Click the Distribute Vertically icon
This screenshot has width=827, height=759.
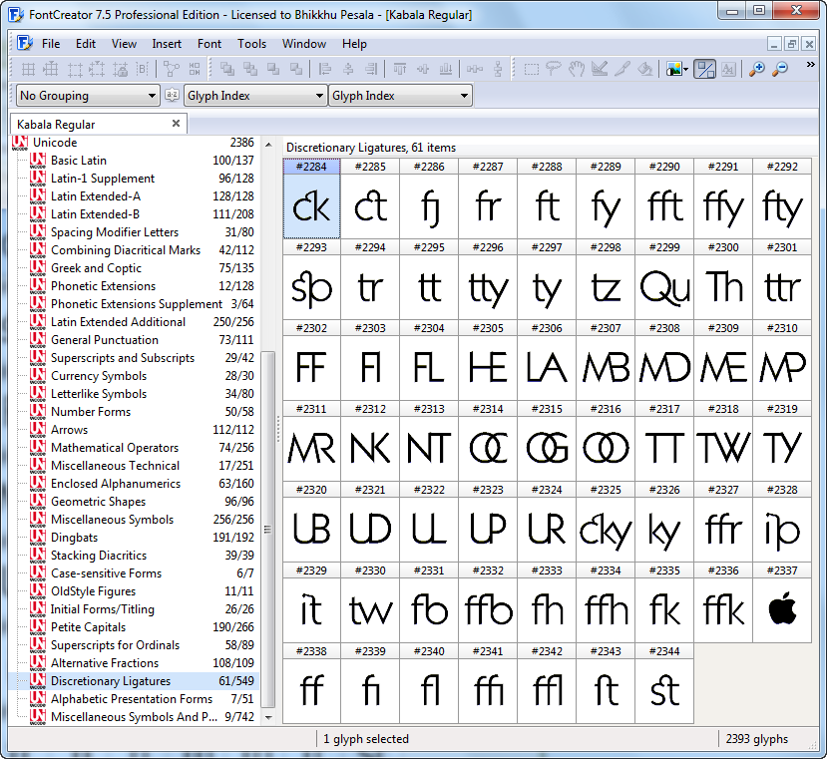click(x=498, y=69)
